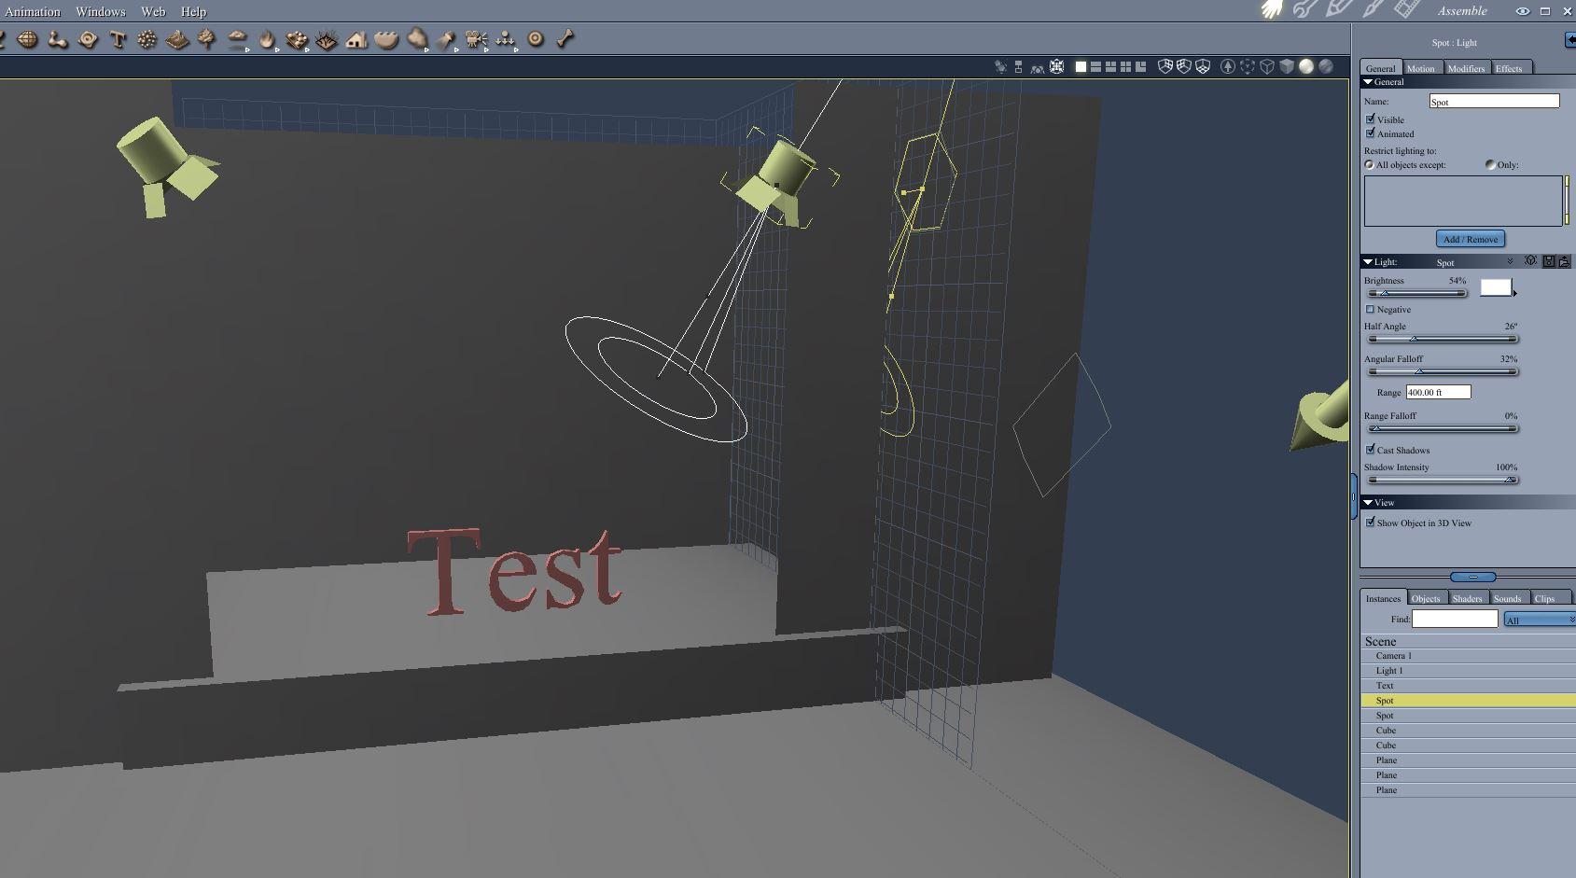
Task: Enable the Negative light checkbox
Action: (x=1371, y=309)
